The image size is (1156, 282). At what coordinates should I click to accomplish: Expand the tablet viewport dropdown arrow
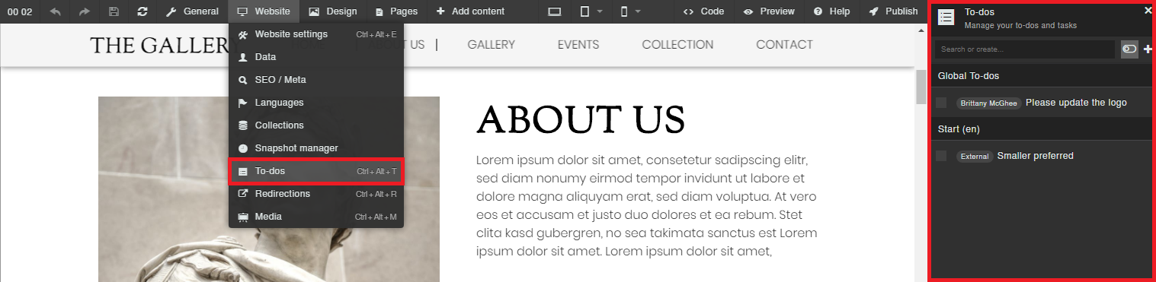[x=600, y=11]
